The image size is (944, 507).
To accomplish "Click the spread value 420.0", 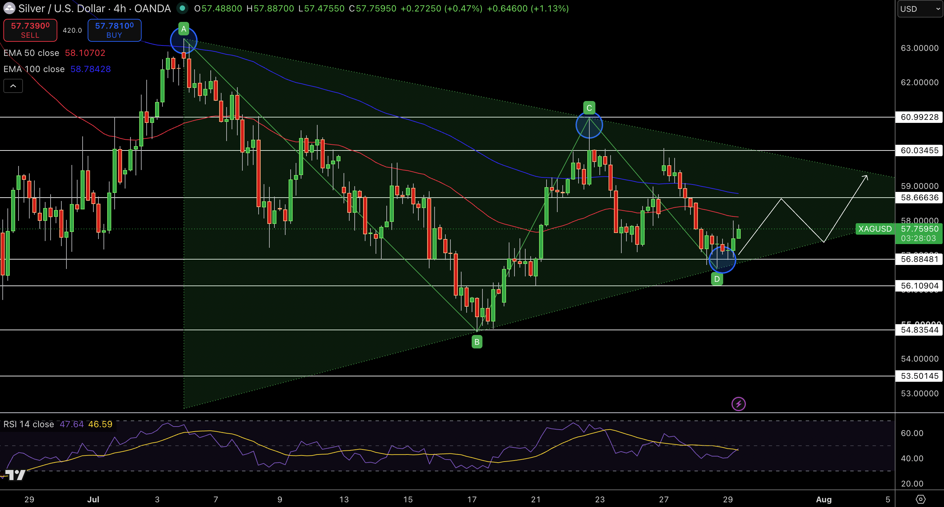I will [x=72, y=30].
